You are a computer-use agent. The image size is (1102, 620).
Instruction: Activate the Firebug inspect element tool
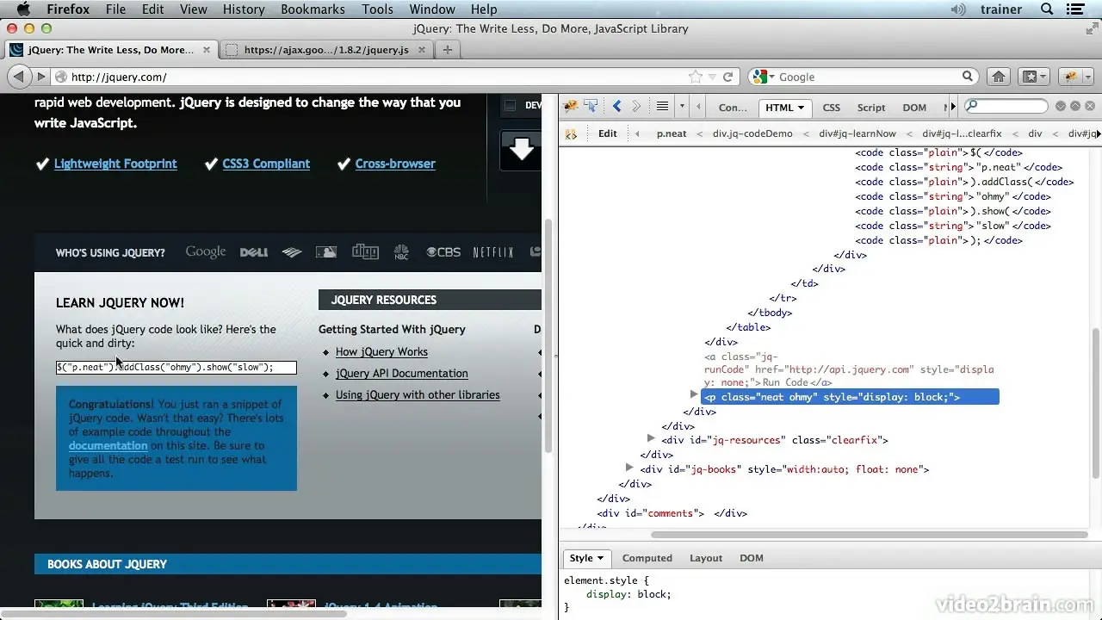(591, 107)
